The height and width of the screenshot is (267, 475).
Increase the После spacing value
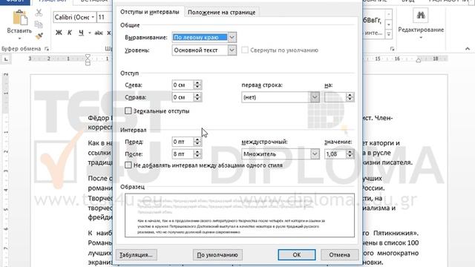(x=197, y=152)
